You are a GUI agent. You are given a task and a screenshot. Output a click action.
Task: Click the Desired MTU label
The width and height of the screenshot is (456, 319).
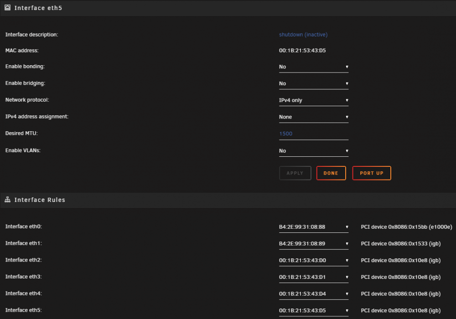click(21, 134)
